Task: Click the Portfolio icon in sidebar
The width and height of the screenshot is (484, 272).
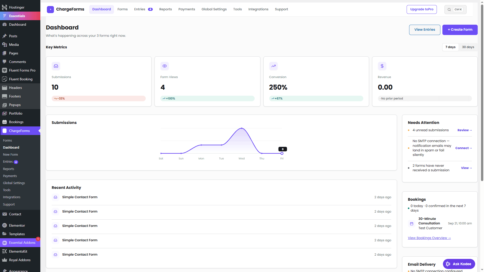Action: click(5, 113)
